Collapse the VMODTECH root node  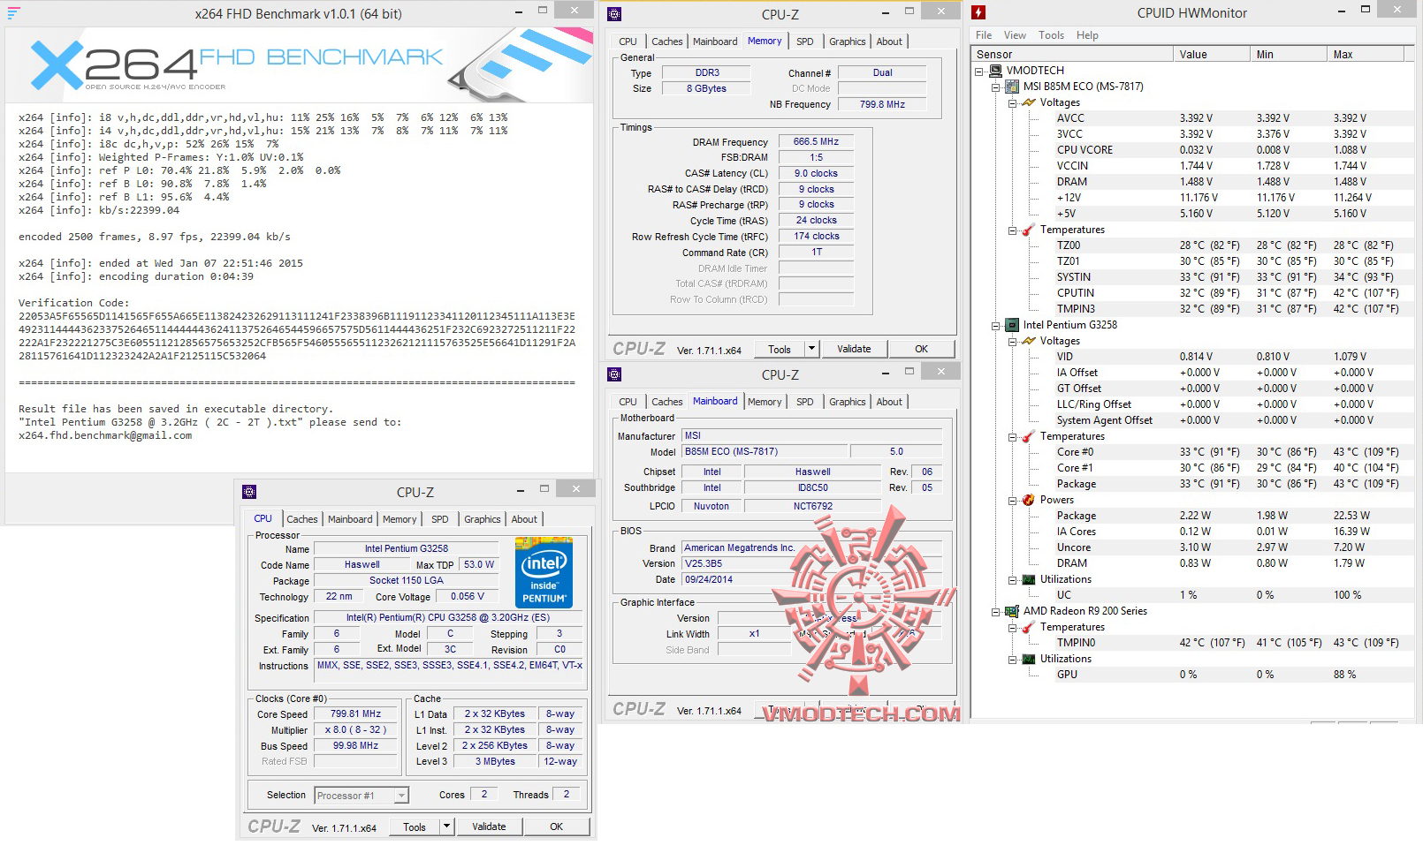[x=979, y=71]
